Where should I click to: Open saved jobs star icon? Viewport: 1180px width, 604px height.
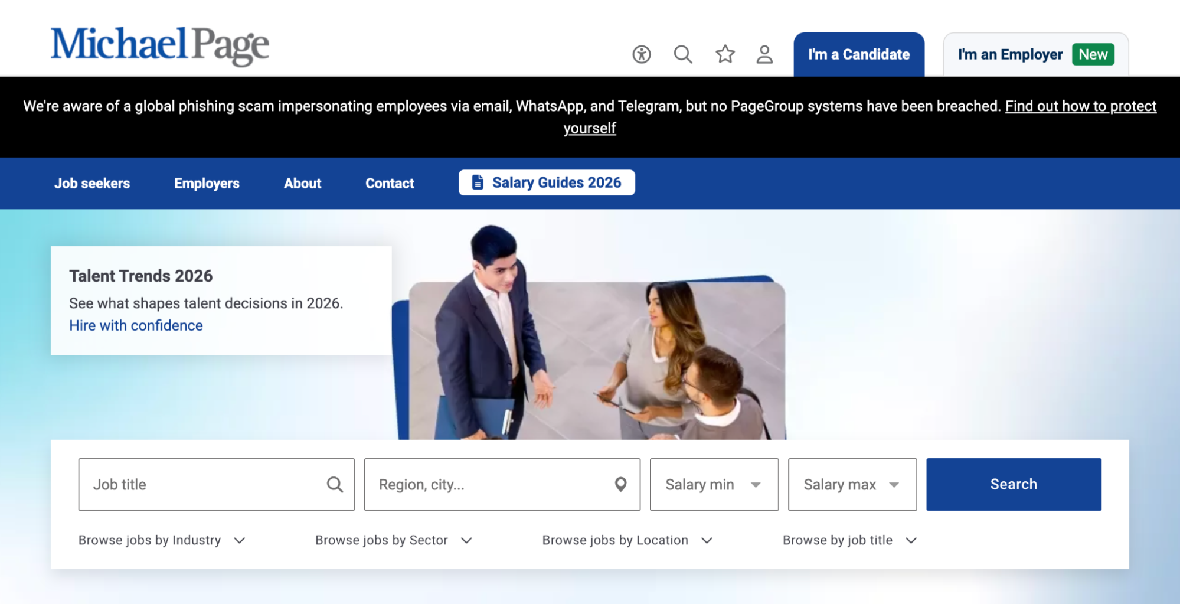pos(725,54)
